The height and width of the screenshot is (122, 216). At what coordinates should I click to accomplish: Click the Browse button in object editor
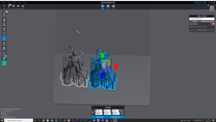coord(195,21)
